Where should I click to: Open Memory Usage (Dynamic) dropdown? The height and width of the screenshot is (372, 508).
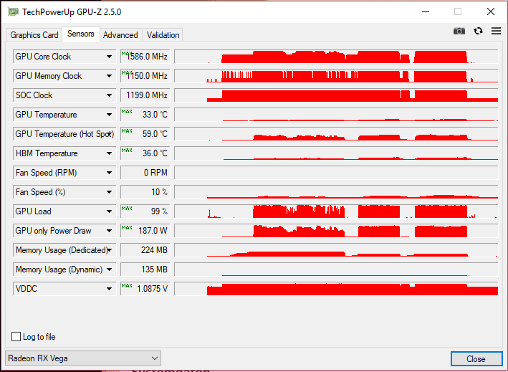pos(109,270)
